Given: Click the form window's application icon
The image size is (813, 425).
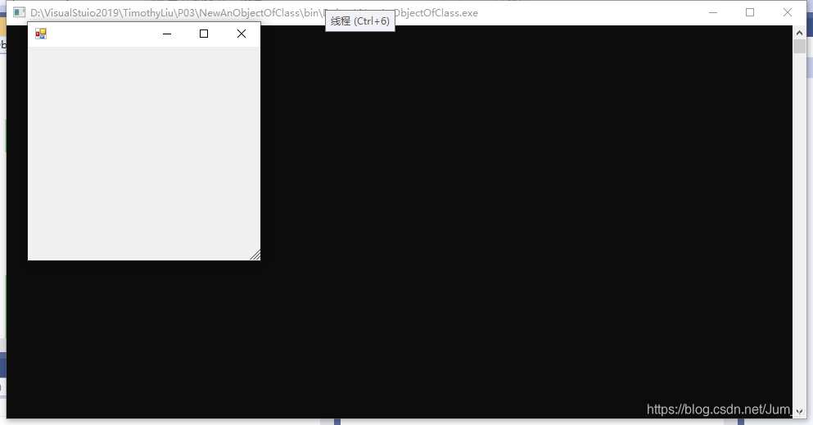Looking at the screenshot, I should (41, 34).
